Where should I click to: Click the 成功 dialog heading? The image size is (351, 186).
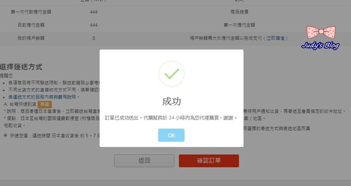[x=171, y=101]
